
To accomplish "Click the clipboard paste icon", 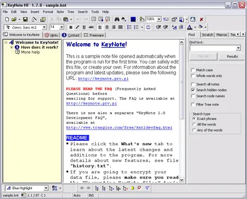I will pyautogui.click(x=65, y=19).
